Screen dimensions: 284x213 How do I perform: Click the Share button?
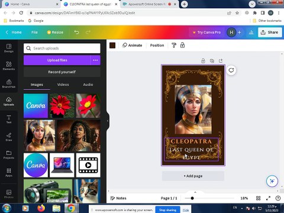coord(270,32)
